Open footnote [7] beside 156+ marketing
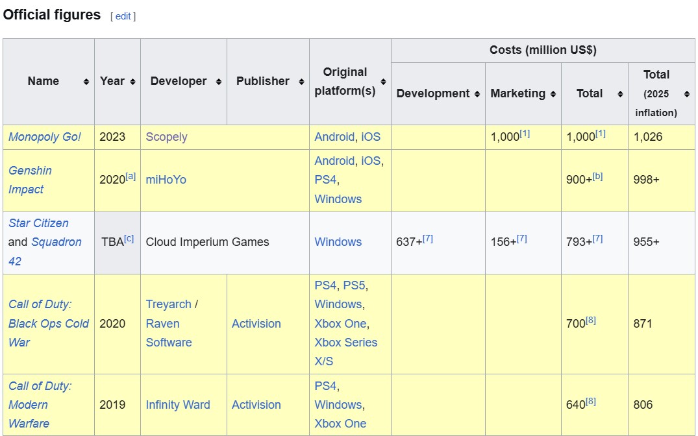Image resolution: width=698 pixels, height=436 pixels. coord(522,239)
